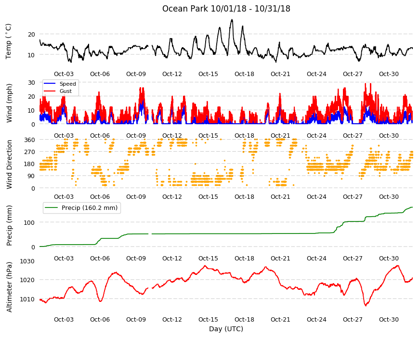Click Oct-06 tick under wind direction chart
419x337 pixels.
[x=100, y=196]
